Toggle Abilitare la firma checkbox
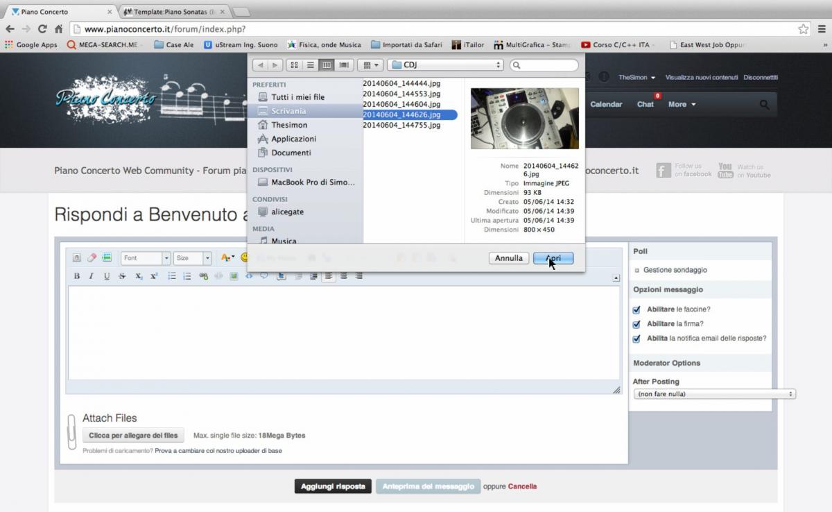This screenshot has width=832, height=512. 636,324
